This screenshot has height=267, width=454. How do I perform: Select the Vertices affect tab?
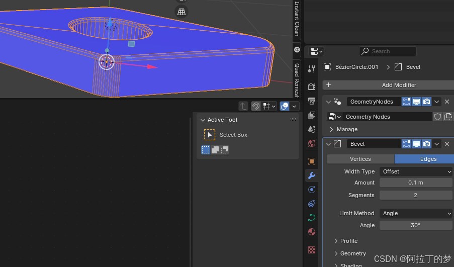(360, 159)
